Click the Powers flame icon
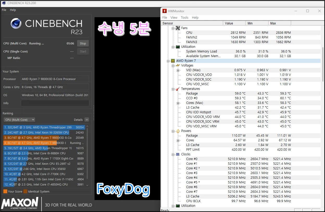Screen dimensions: 325x212 (178, 131)
